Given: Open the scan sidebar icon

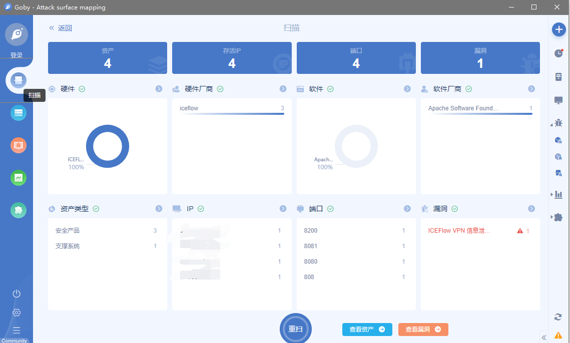Looking at the screenshot, I should pos(19,80).
